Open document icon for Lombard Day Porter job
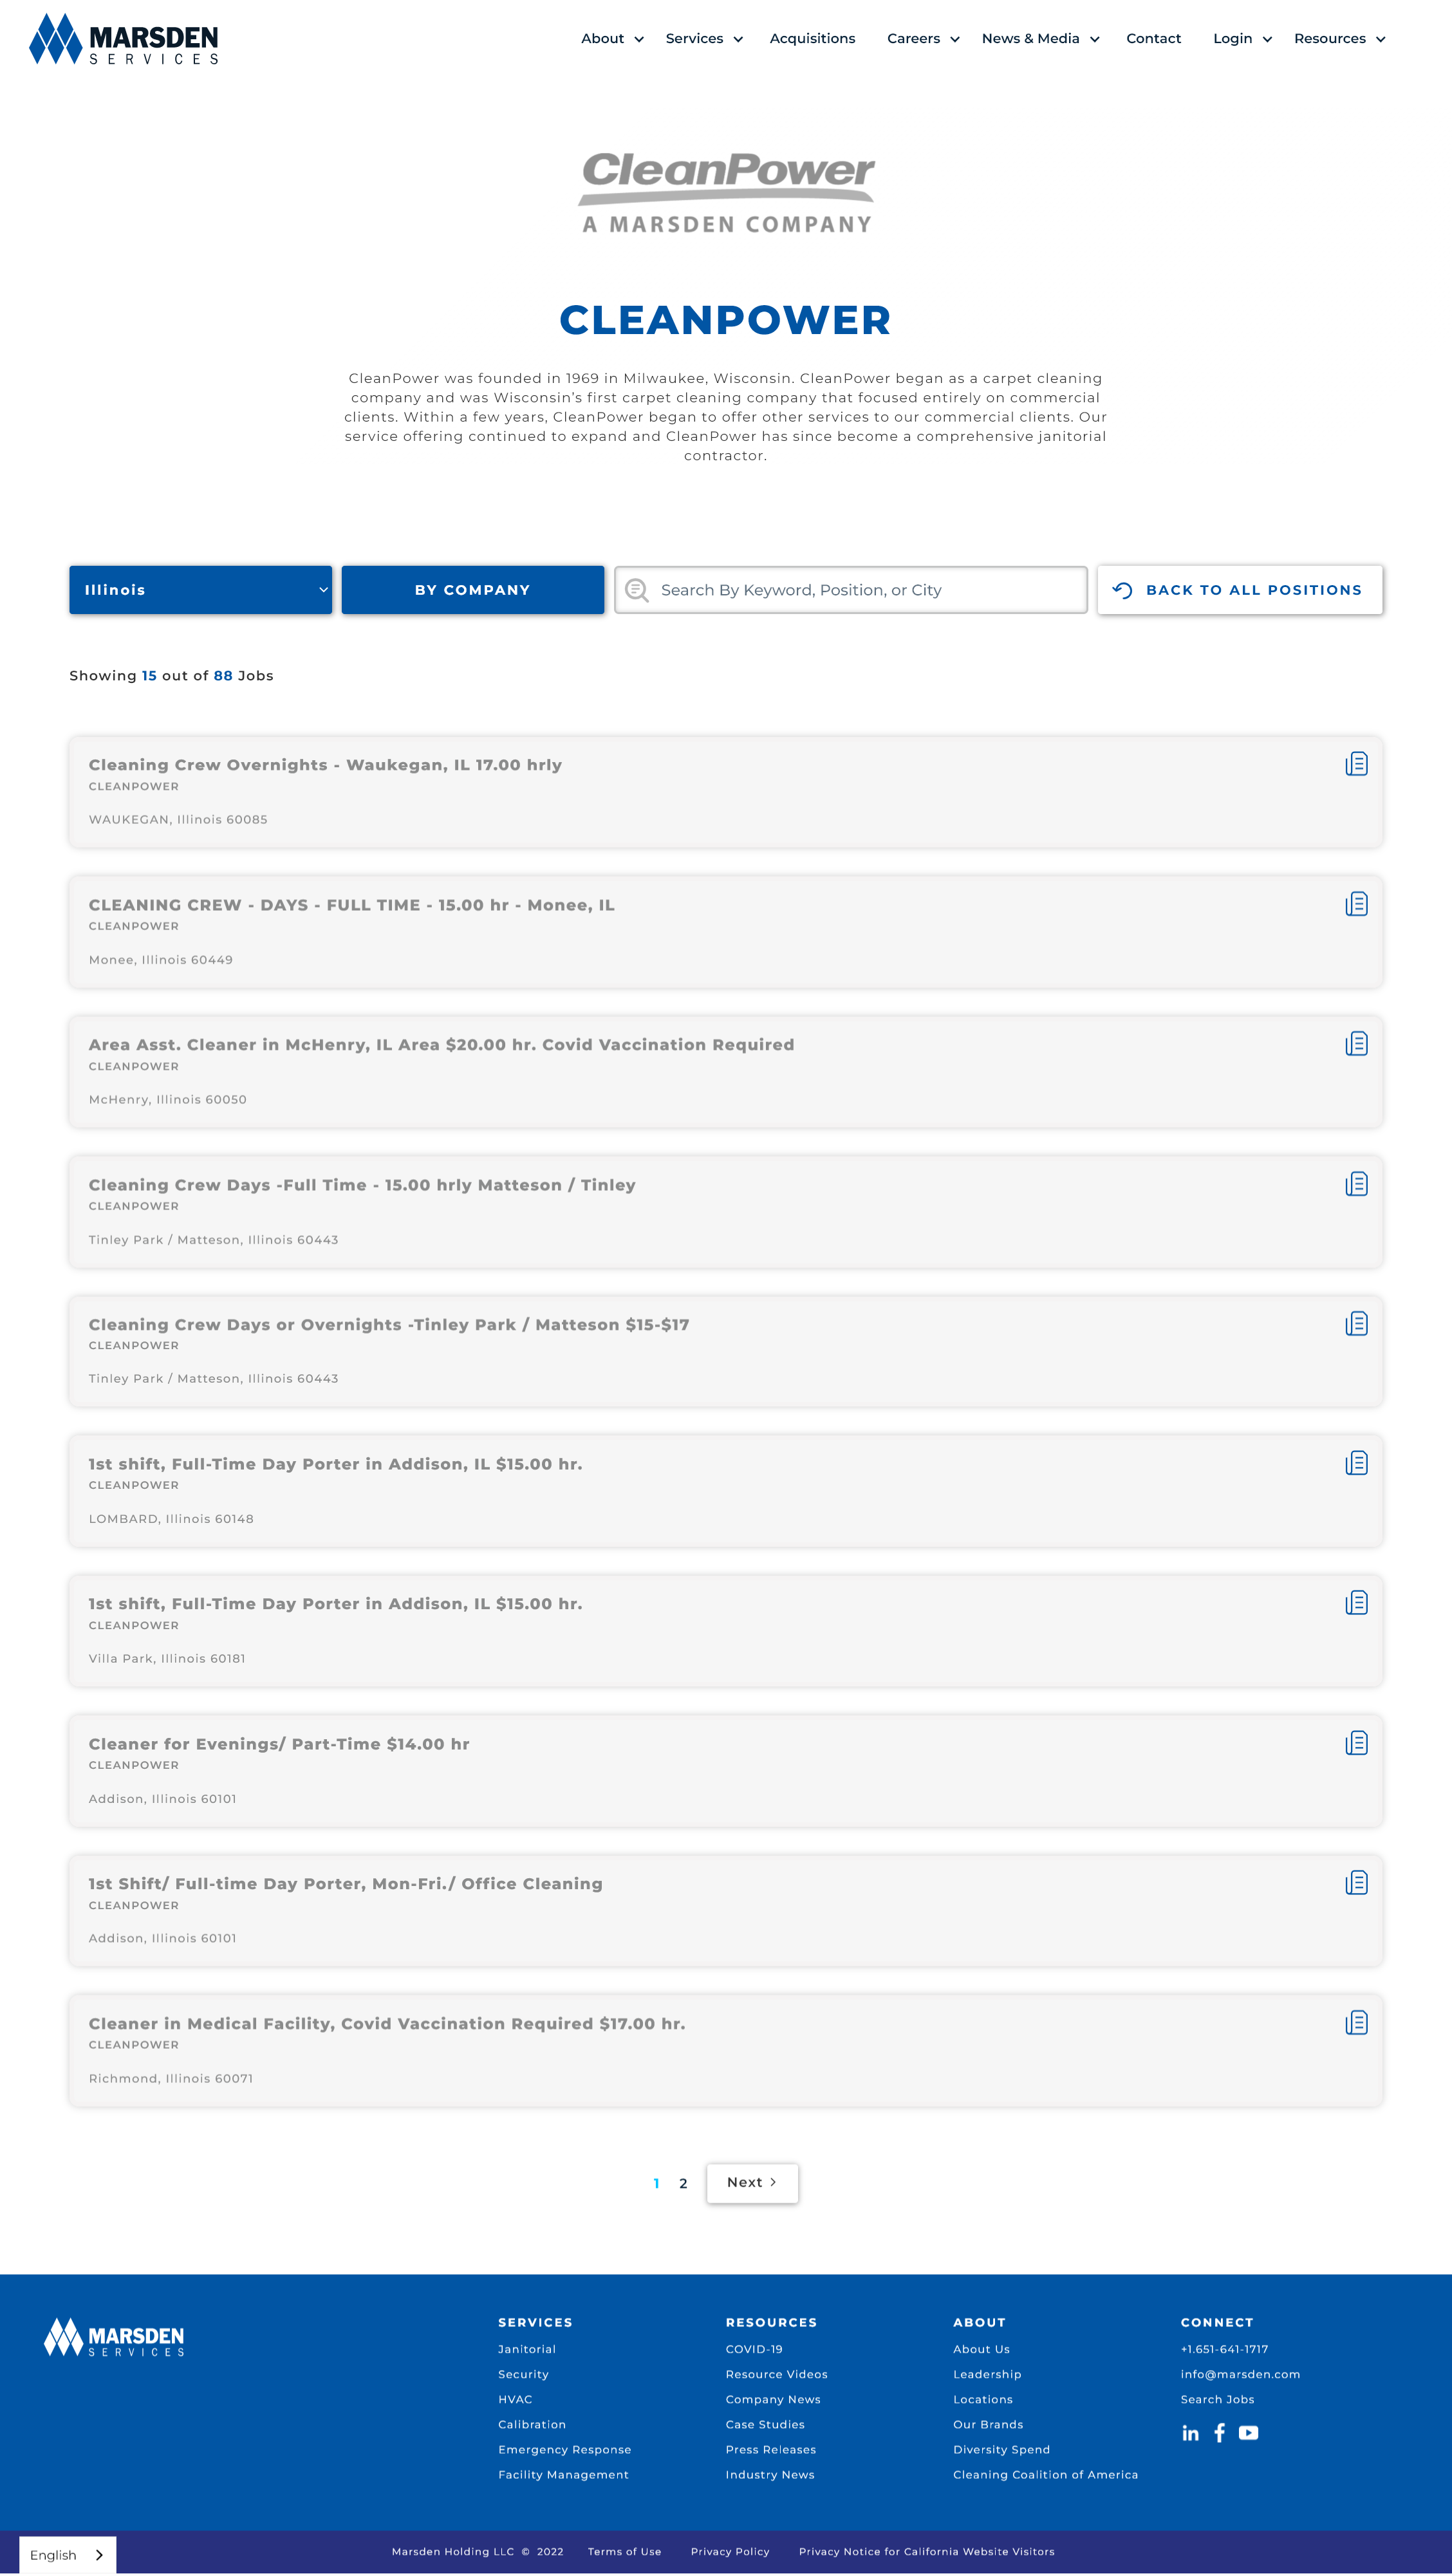The image size is (1452, 2576). [1356, 1463]
